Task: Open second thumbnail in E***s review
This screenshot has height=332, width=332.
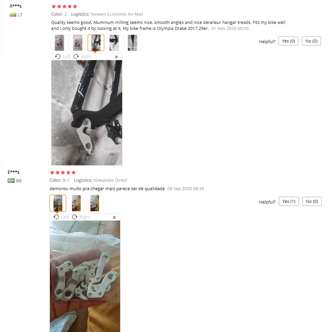Action: 76,203
